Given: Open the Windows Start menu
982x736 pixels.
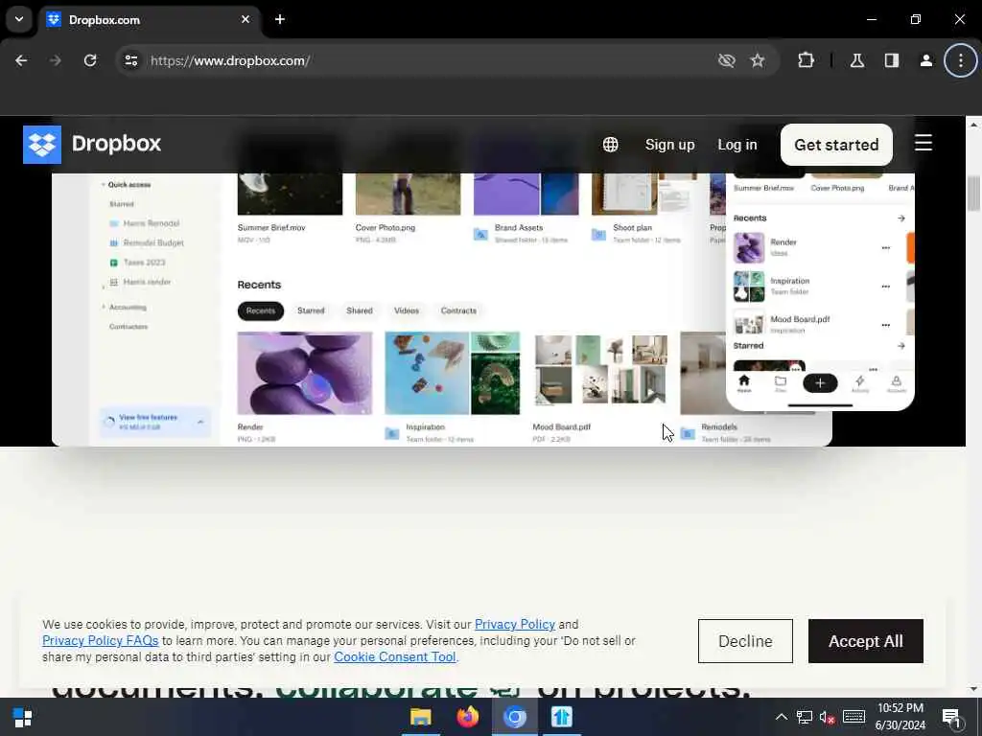Looking at the screenshot, I should (x=23, y=717).
